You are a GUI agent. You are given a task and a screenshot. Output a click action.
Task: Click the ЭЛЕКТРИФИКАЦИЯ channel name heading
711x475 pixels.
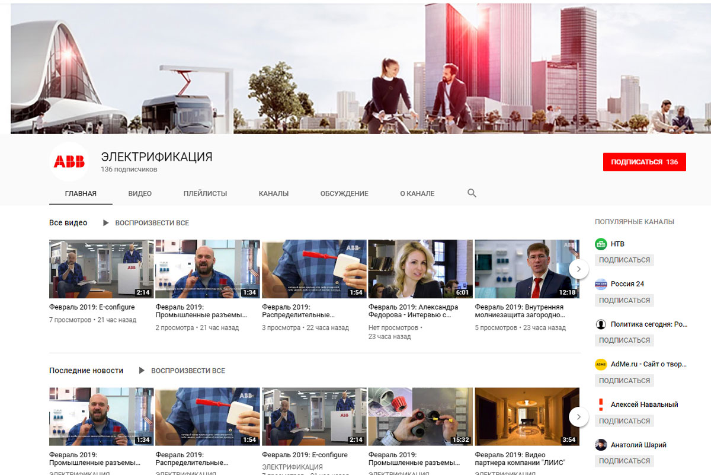[156, 157]
